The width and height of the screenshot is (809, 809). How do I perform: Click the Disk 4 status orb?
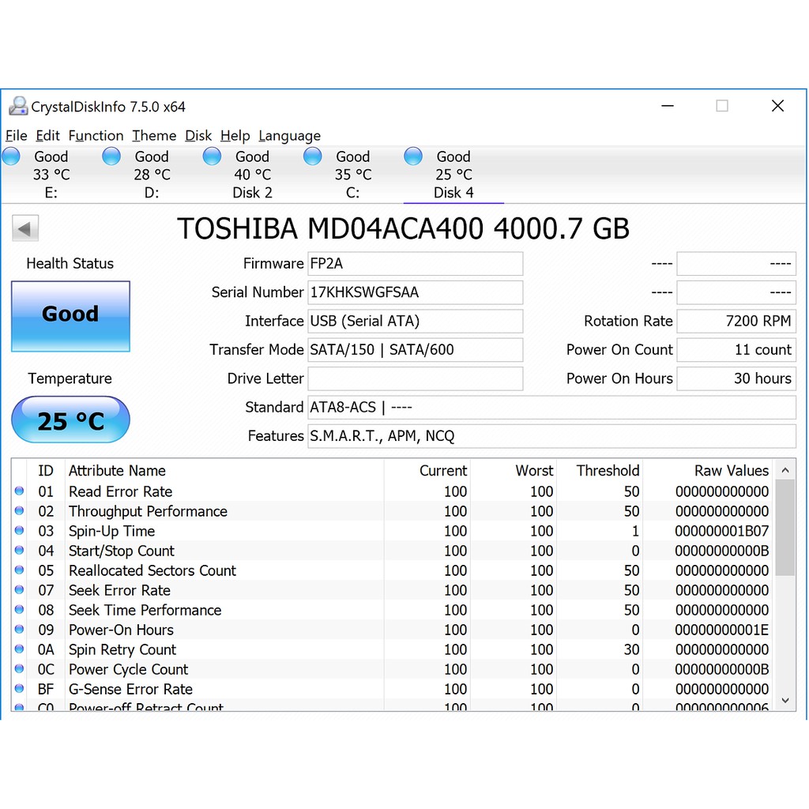(x=413, y=156)
